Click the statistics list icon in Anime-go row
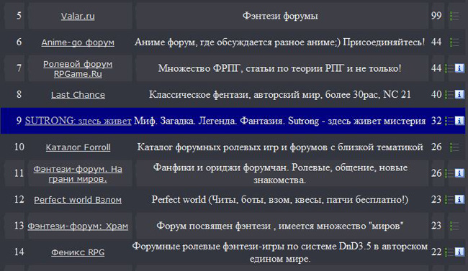Viewport: 468px width, 271px height. click(x=454, y=42)
